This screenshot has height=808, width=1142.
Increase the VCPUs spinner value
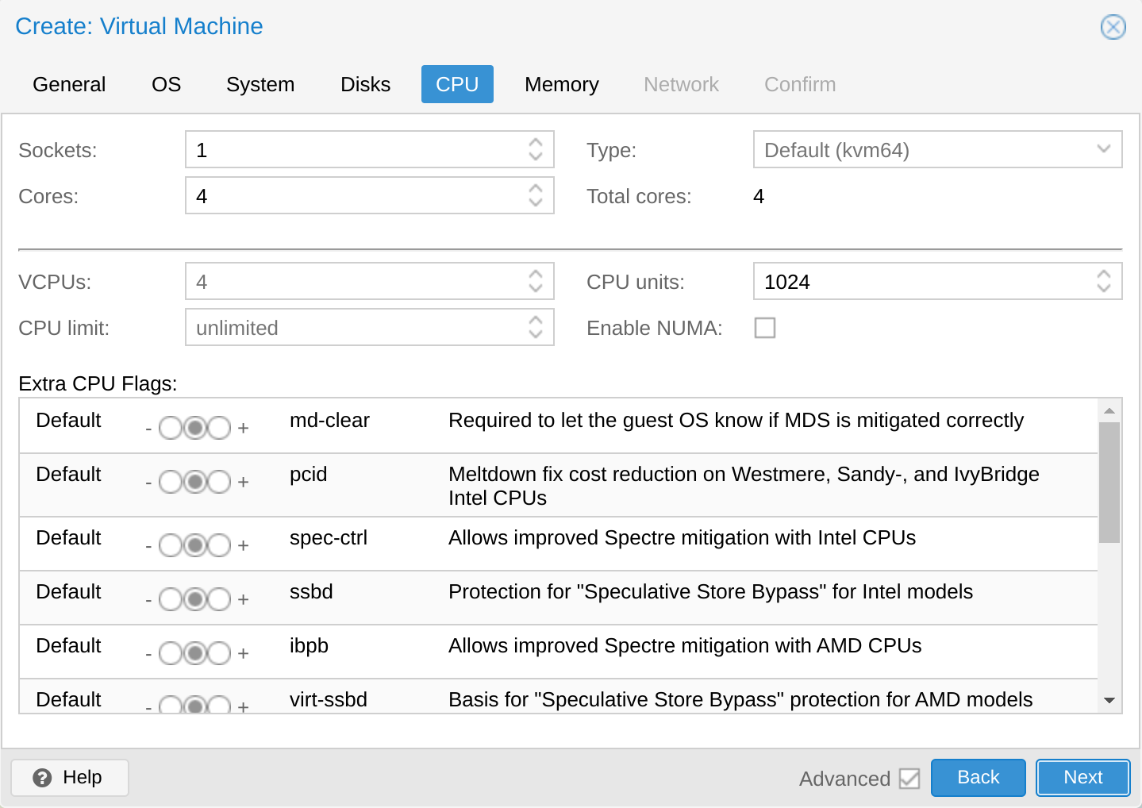pos(536,275)
